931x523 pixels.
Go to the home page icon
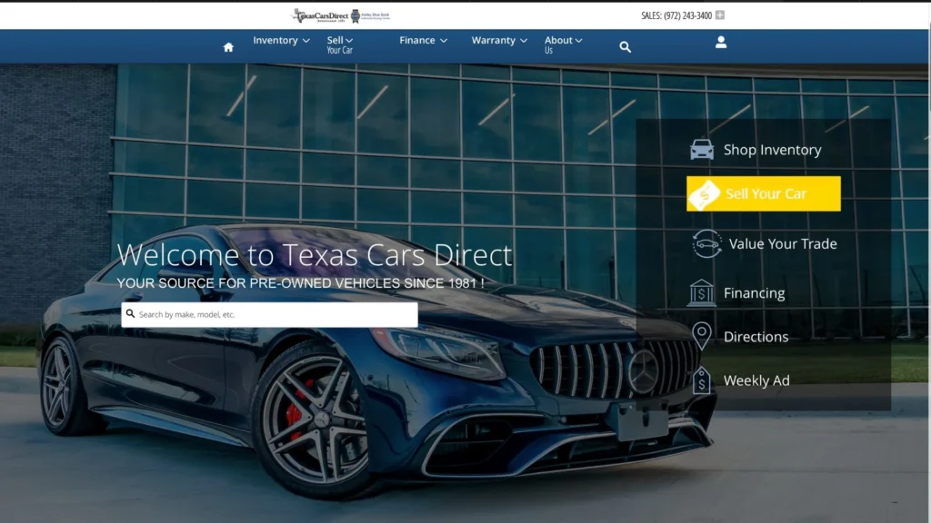[x=228, y=47]
